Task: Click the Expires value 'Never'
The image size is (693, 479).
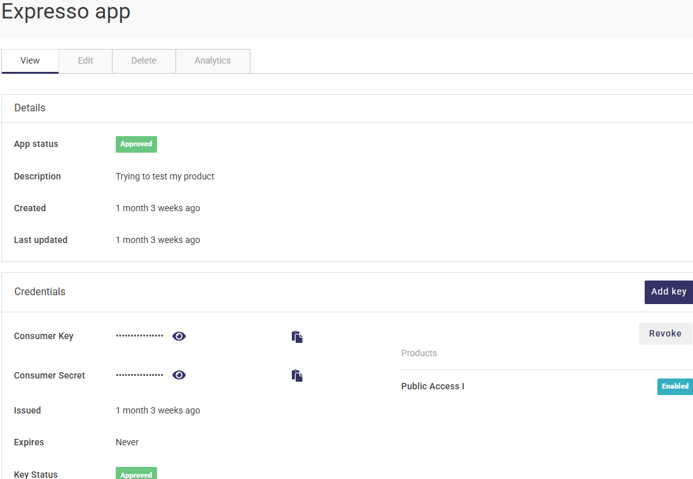Action: (127, 442)
